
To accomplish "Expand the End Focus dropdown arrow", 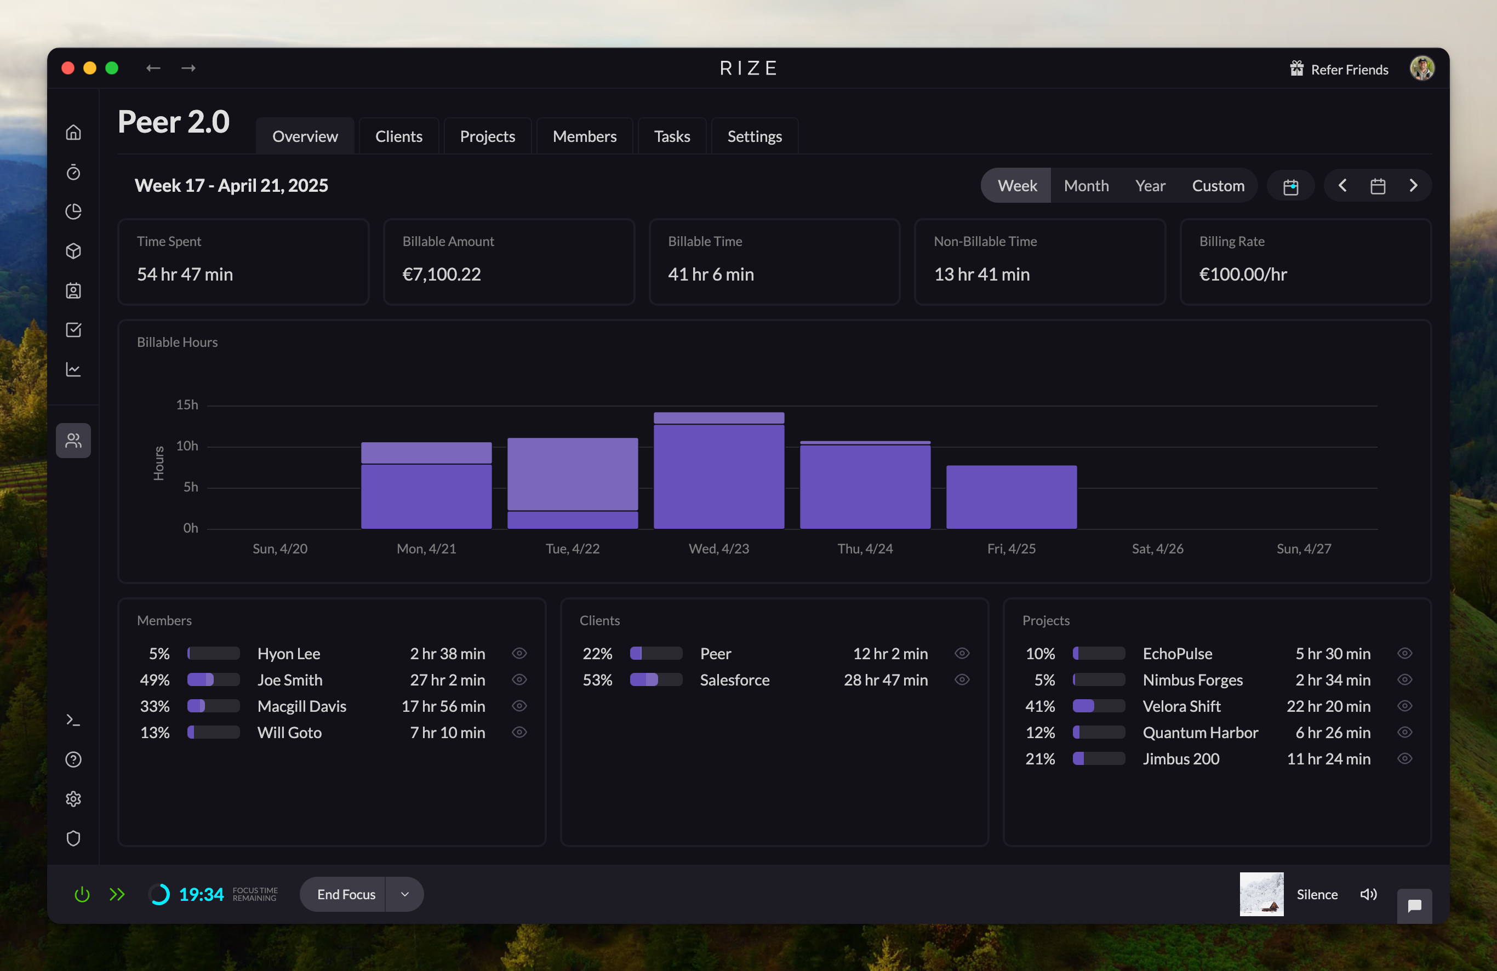I will point(404,894).
